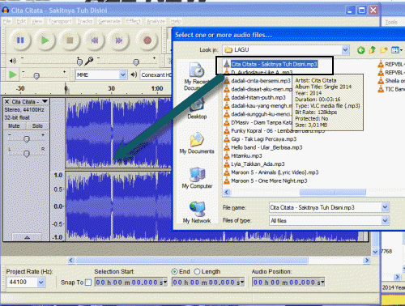This screenshot has height=306, width=405.
Task: Click the microphone input level icon
Action: click(89, 61)
